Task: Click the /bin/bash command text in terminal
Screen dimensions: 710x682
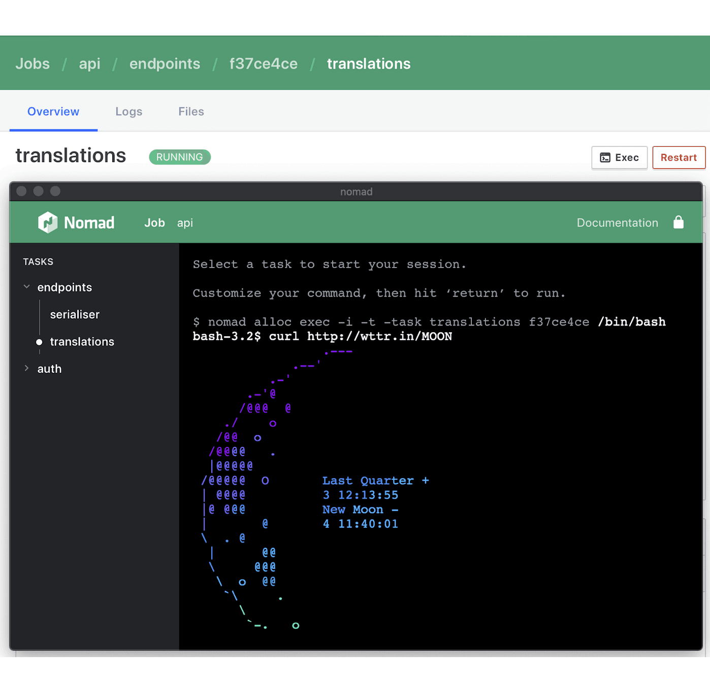Action: pos(631,322)
